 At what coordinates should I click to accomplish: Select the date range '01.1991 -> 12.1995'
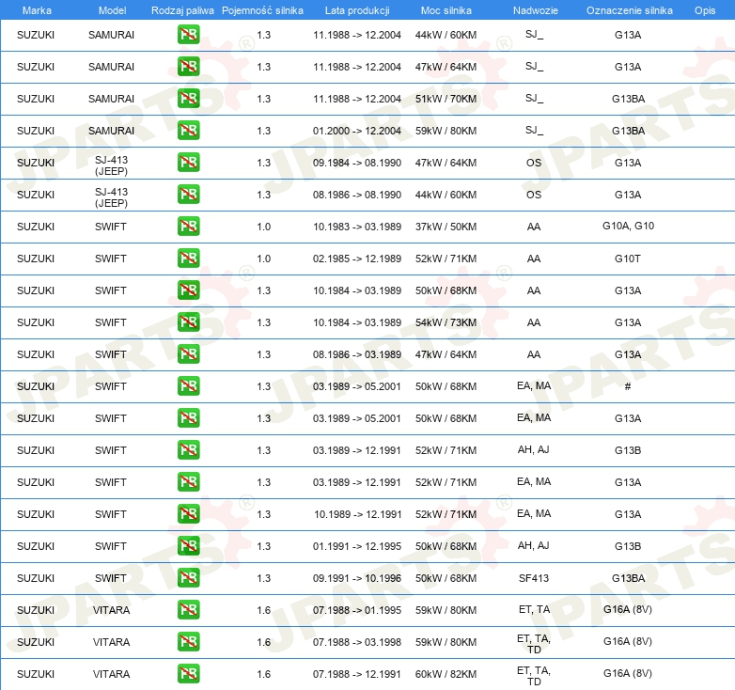point(357,546)
